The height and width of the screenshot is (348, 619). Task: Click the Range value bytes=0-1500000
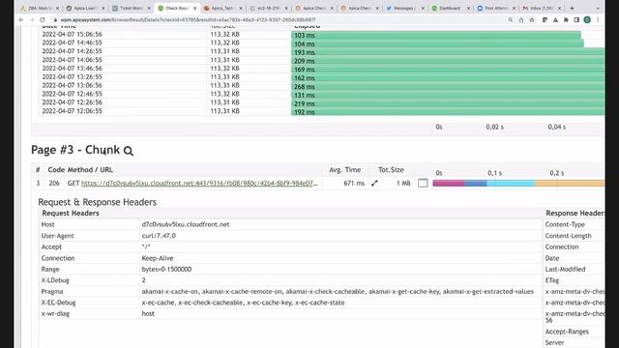[166, 269]
